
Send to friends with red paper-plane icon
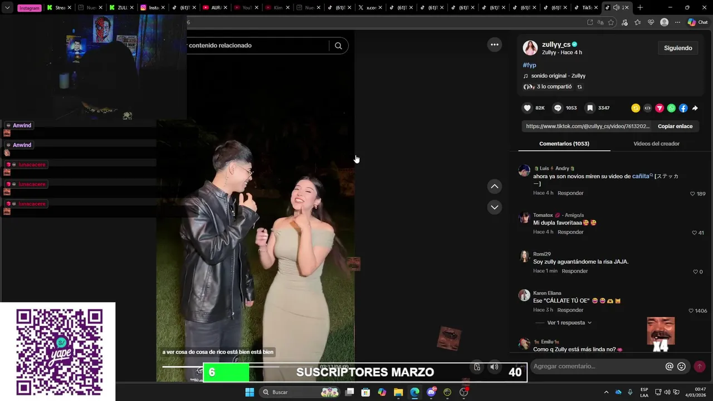660,108
